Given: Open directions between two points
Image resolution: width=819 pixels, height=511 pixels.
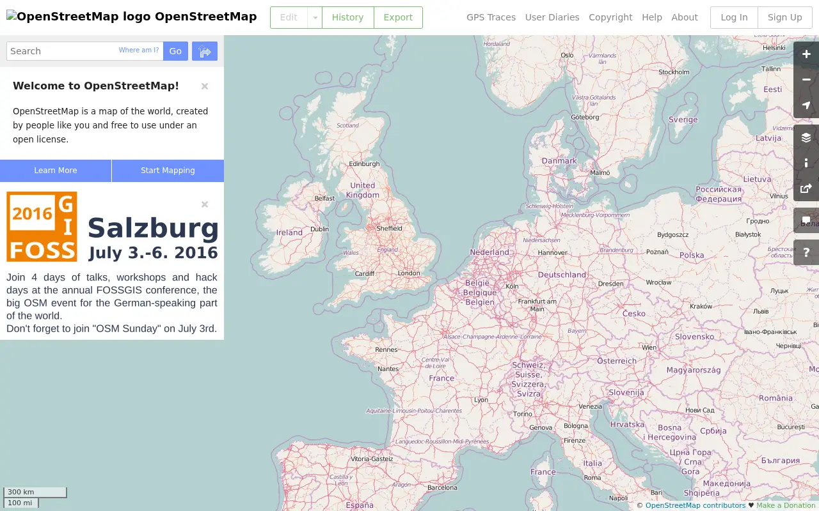Looking at the screenshot, I should click(205, 51).
